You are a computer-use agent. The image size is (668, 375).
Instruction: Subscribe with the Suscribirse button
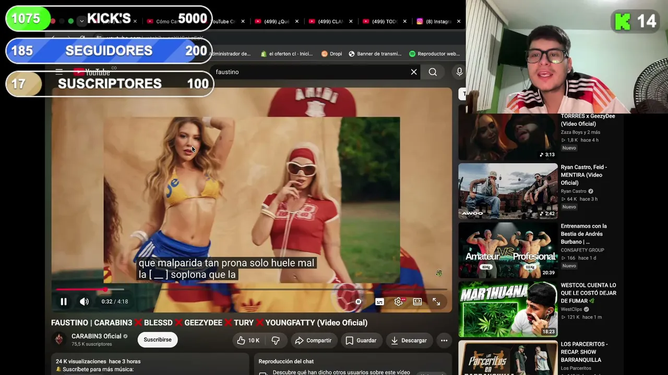click(x=158, y=340)
